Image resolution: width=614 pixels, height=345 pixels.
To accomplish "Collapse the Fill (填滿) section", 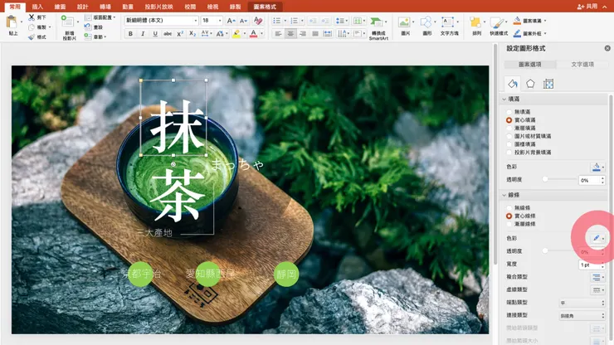I will 504,100.
